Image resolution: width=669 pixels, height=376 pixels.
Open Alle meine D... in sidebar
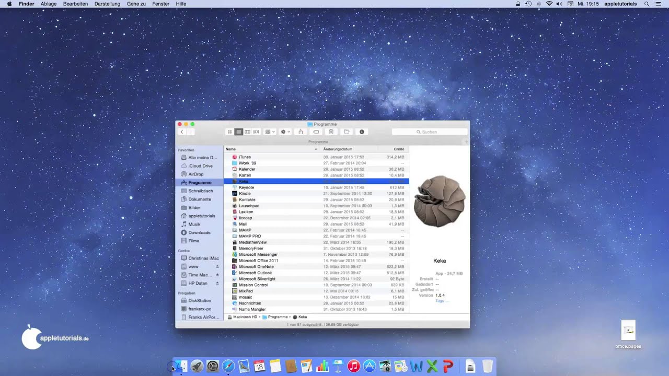199,158
